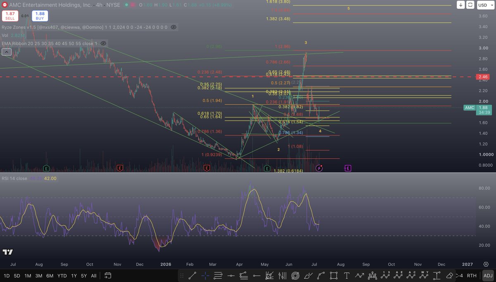Switch range to 5Y
This screenshot has height=282, width=496.
[84, 275]
